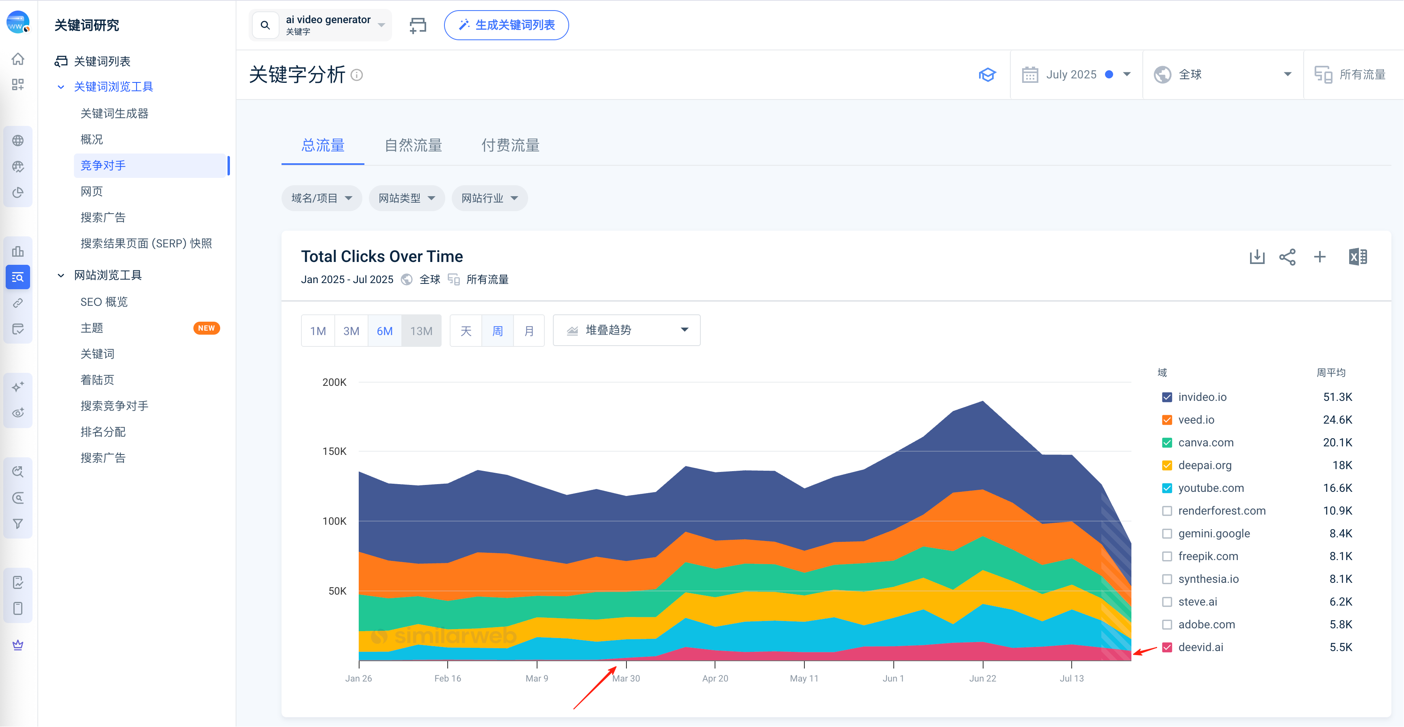Open the home icon in the sidebar
Image resolution: width=1404 pixels, height=727 pixels.
click(x=18, y=58)
